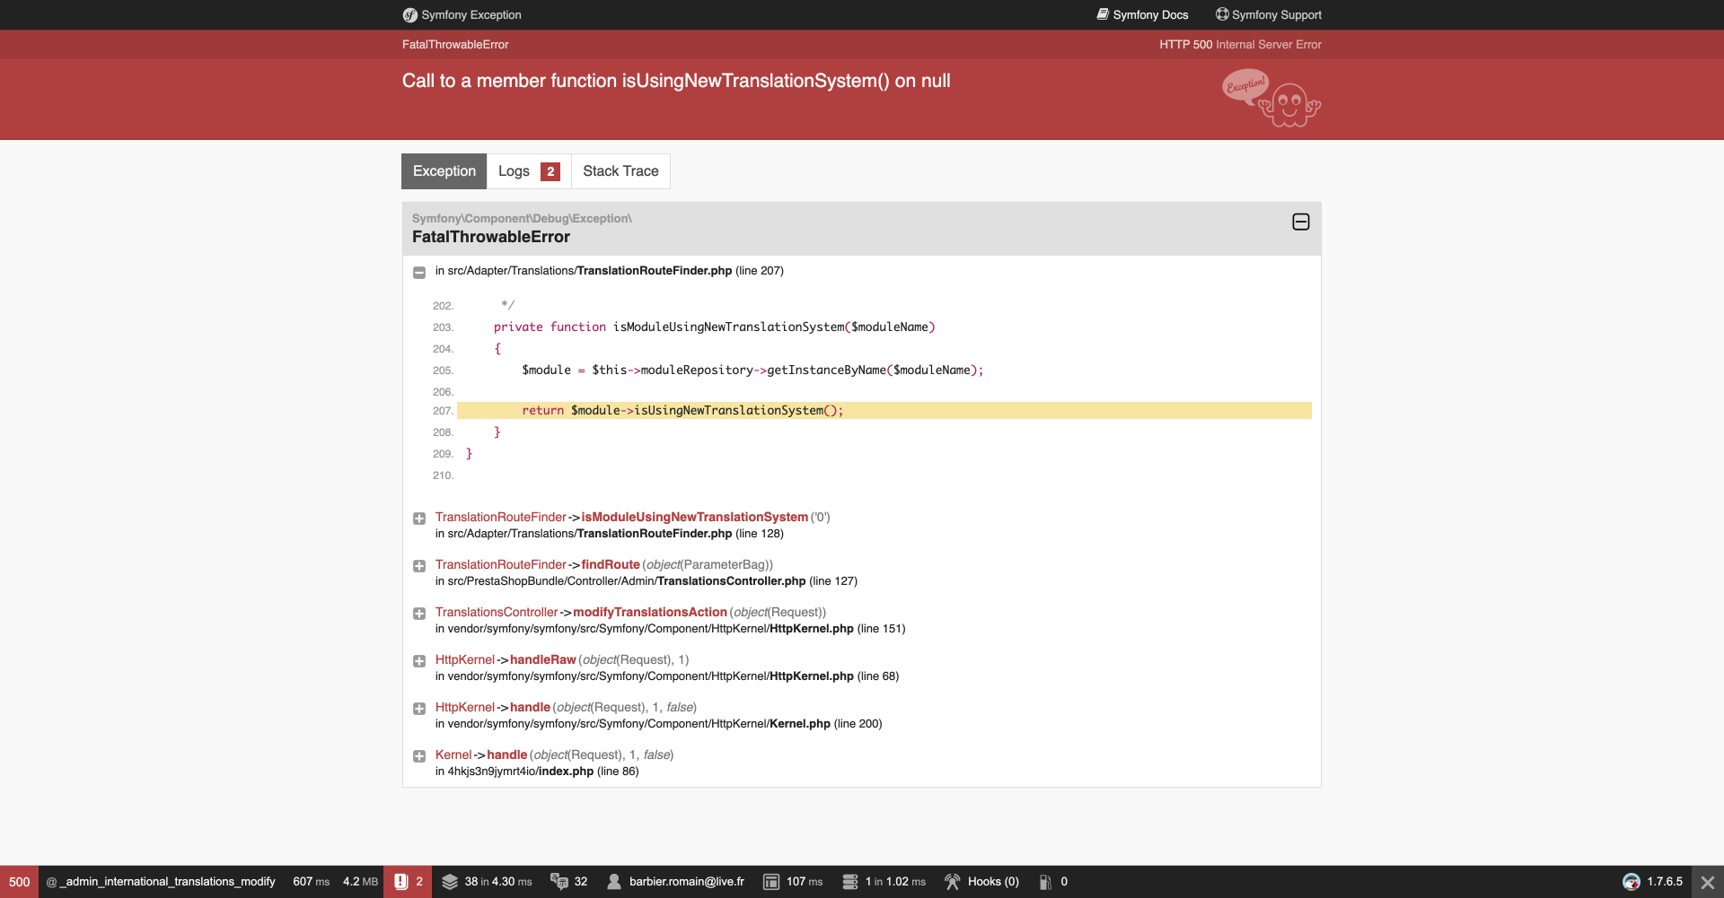Click the 32 translation count in toolbar
This screenshot has height=898, width=1724.
581,882
